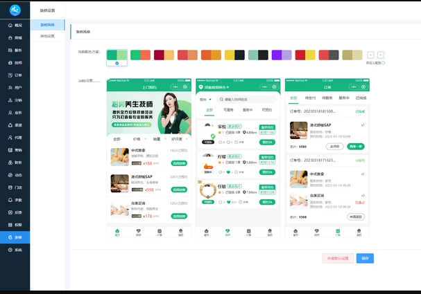This screenshot has height=294, width=421.
Task: Click the 恢复默认设置 reset button
Action: 338,258
